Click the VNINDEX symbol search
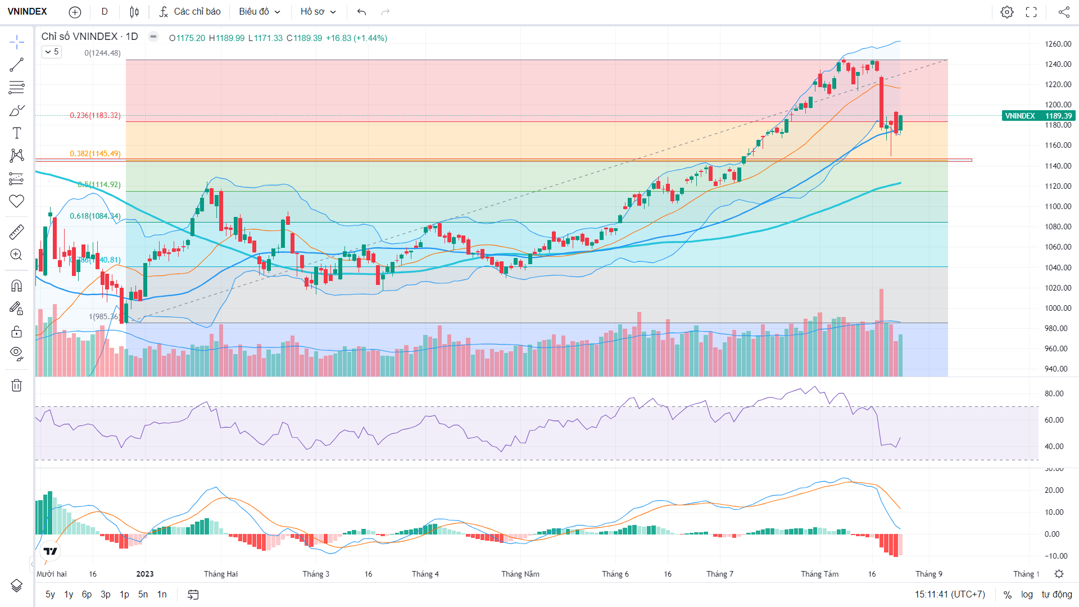The width and height of the screenshot is (1079, 607). (28, 12)
